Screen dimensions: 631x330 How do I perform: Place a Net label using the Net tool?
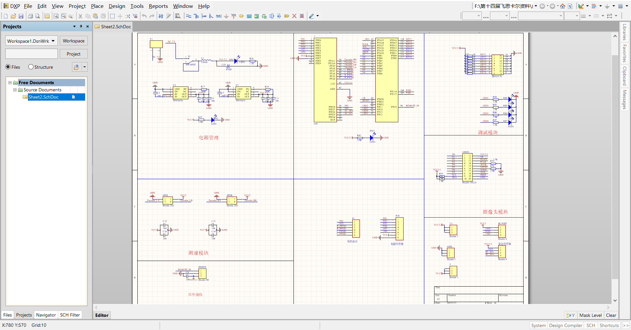point(219,16)
